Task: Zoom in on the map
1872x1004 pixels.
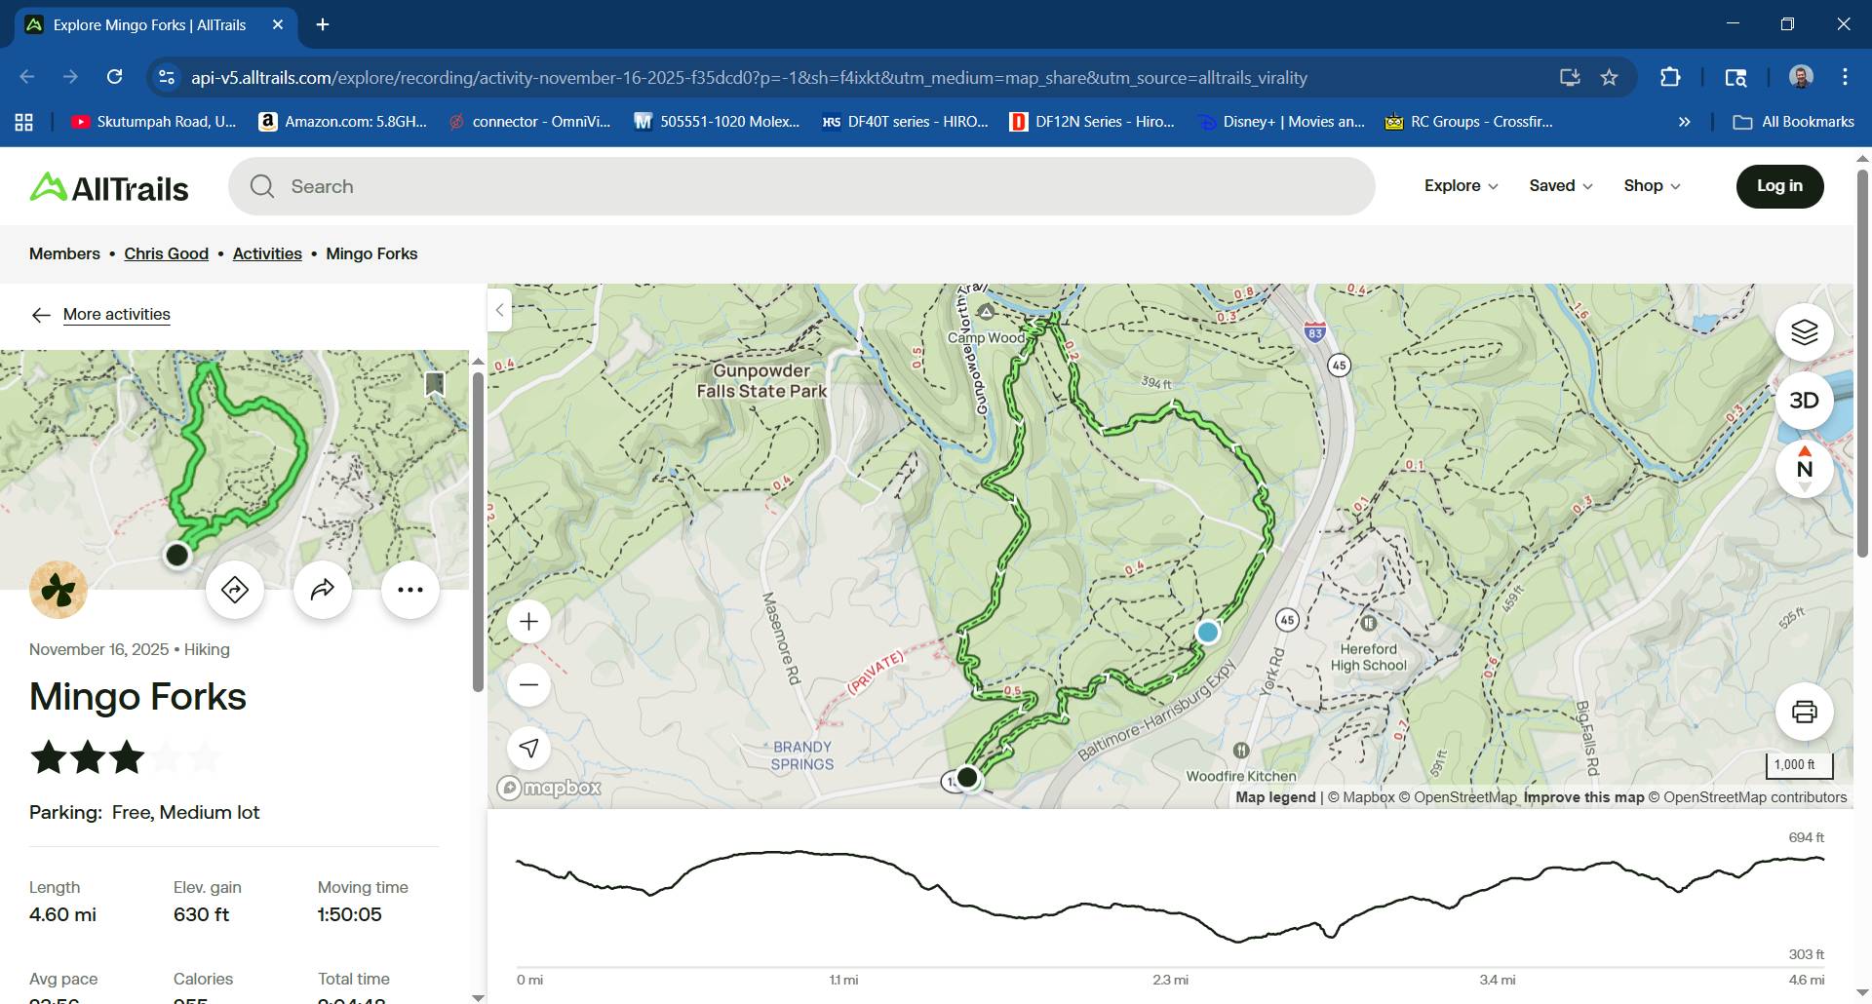Action: 528,622
